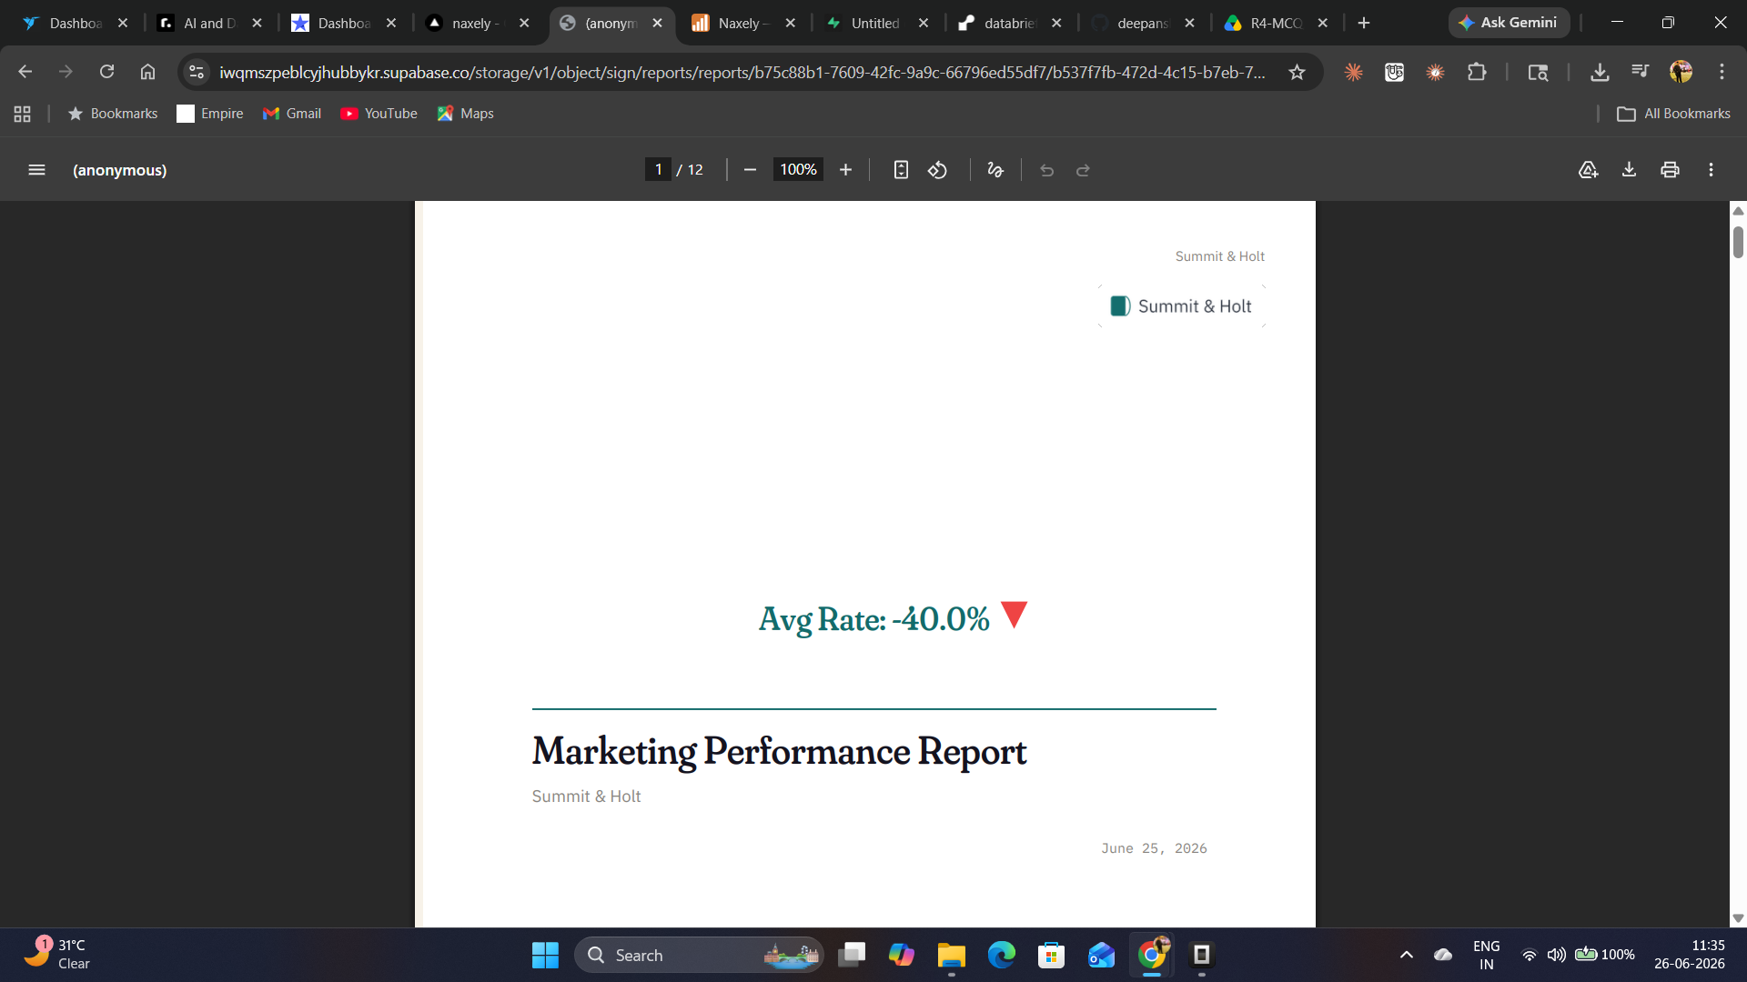The height and width of the screenshot is (982, 1747).
Task: Open the All Bookmarks folder
Action: 1673,114
